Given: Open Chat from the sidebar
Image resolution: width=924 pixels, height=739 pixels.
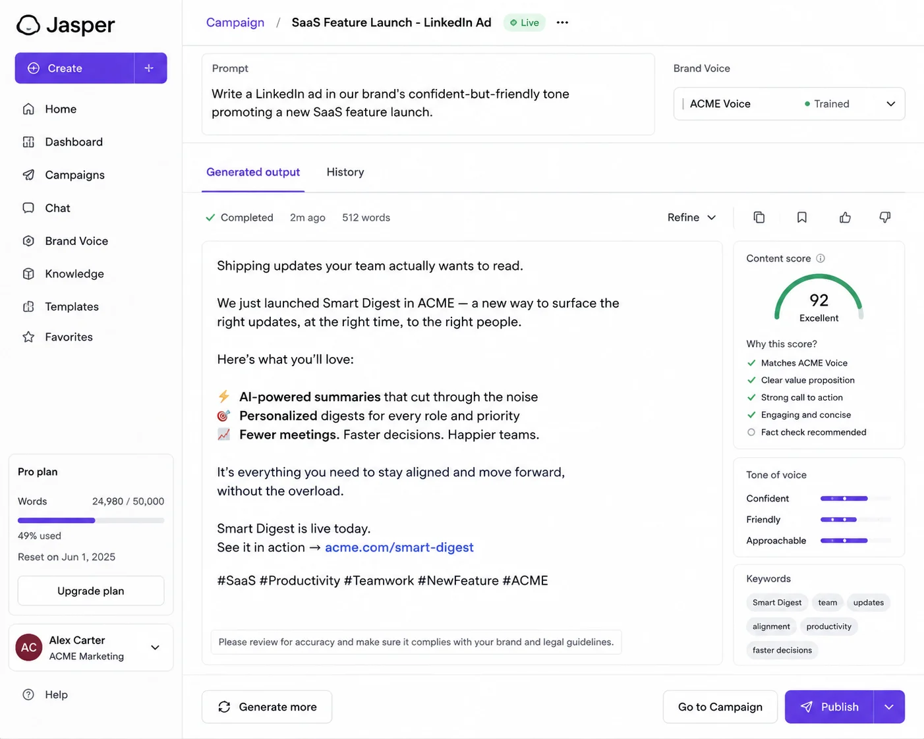Looking at the screenshot, I should point(57,207).
